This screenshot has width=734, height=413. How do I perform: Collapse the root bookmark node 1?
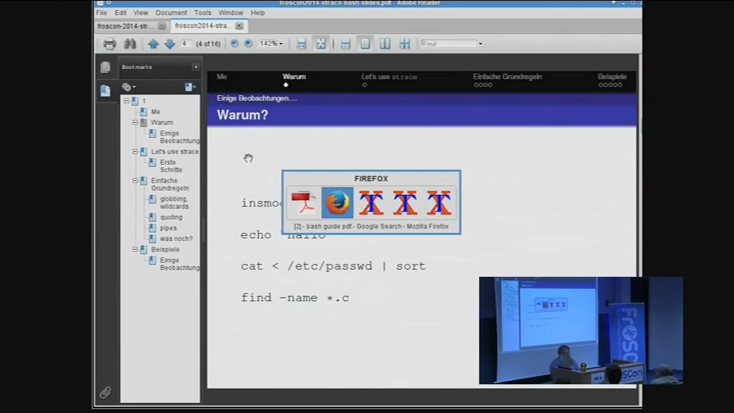[126, 100]
